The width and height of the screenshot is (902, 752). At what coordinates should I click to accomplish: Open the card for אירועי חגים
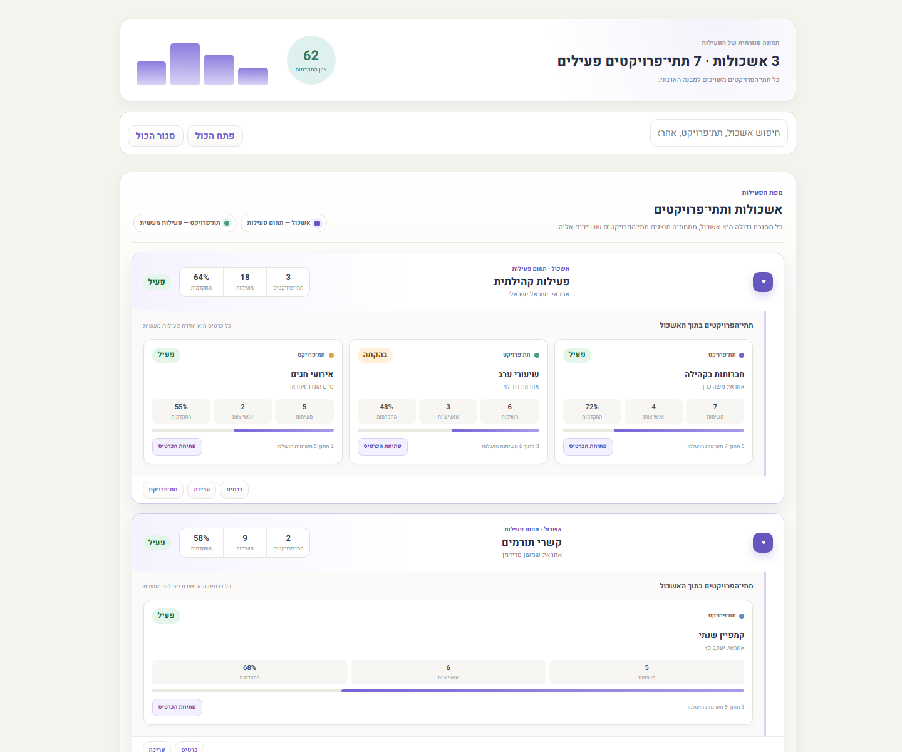click(177, 447)
